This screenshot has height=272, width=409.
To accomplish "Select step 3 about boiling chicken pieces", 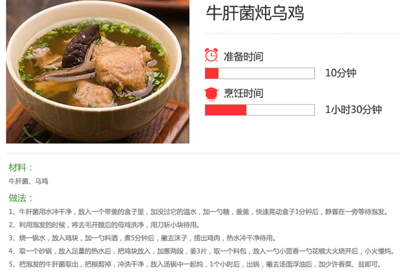I will point(142,238).
